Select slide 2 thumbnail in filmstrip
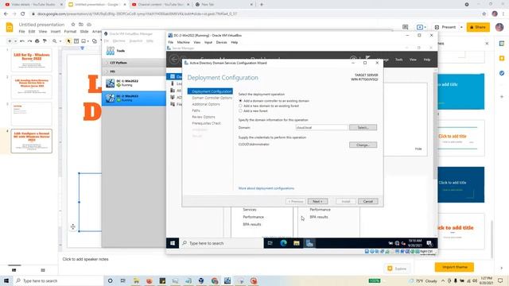The height and width of the screenshot is (286, 509). click(x=32, y=87)
